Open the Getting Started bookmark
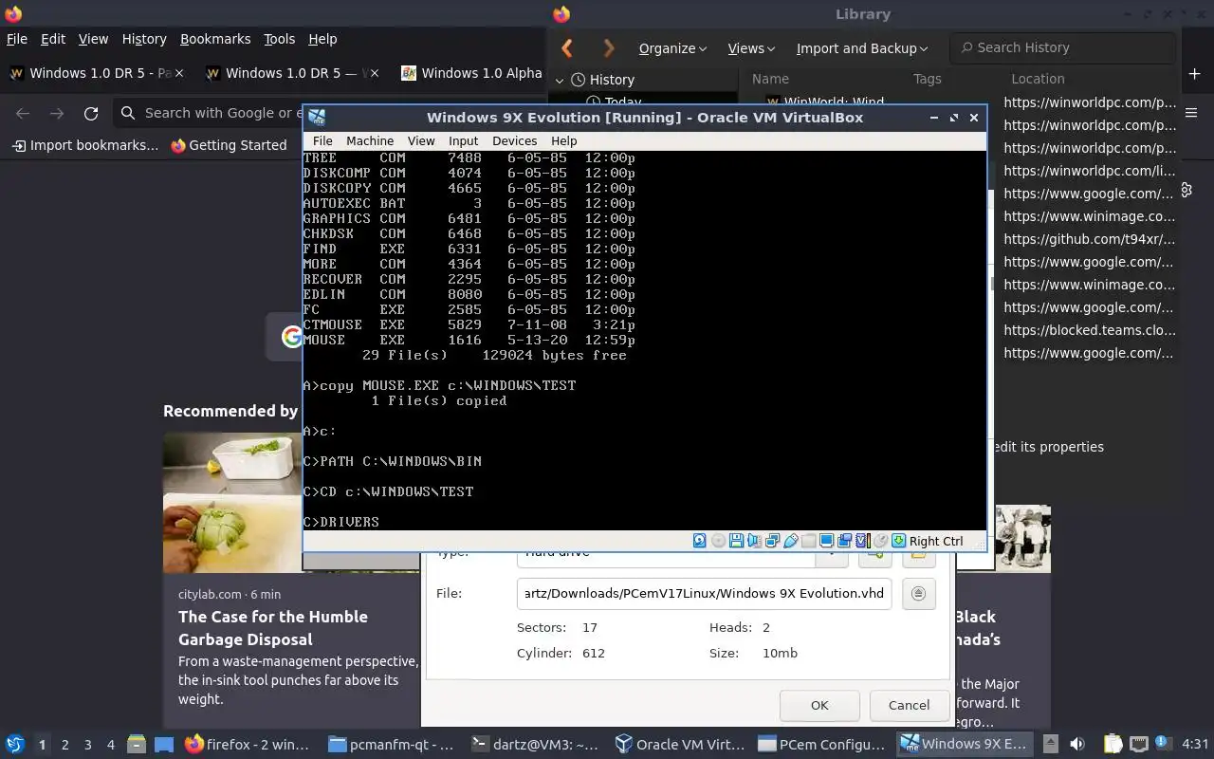Viewport: 1214px width, 759px height. [x=229, y=145]
